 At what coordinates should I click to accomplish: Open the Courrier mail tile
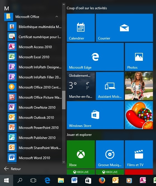pyautogui.click(x=124, y=28)
